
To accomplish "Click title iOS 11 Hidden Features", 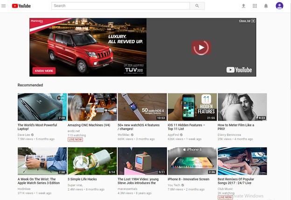I will click(187, 127).
